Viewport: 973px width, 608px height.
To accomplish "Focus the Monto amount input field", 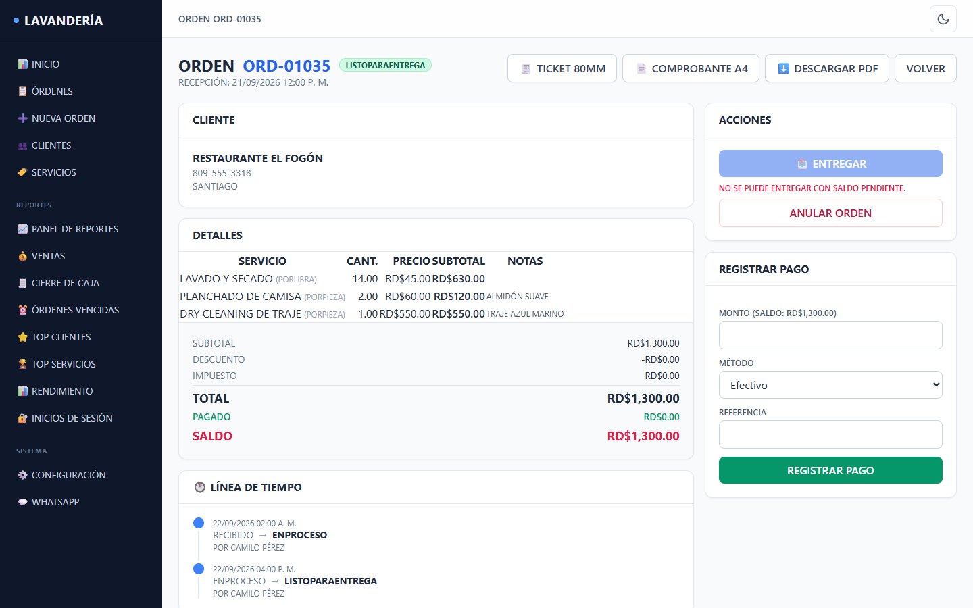I will pos(830,335).
